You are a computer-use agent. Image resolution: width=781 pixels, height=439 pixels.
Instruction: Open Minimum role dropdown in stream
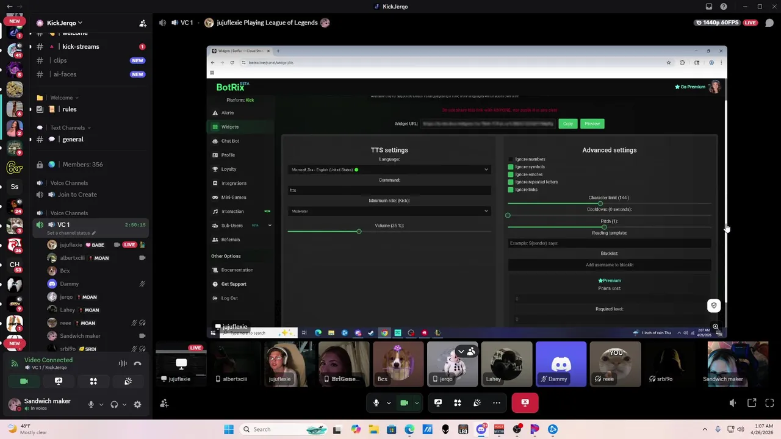pos(389,211)
